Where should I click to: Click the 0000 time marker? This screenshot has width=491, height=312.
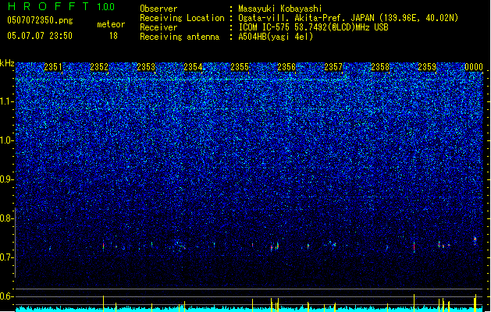[x=474, y=67]
